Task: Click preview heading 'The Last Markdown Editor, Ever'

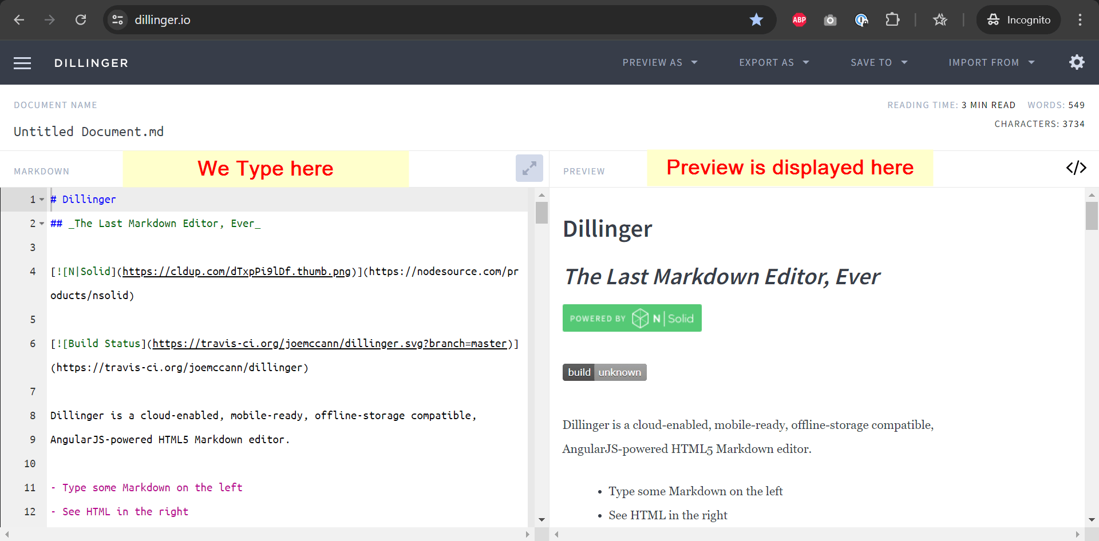Action: [722, 277]
